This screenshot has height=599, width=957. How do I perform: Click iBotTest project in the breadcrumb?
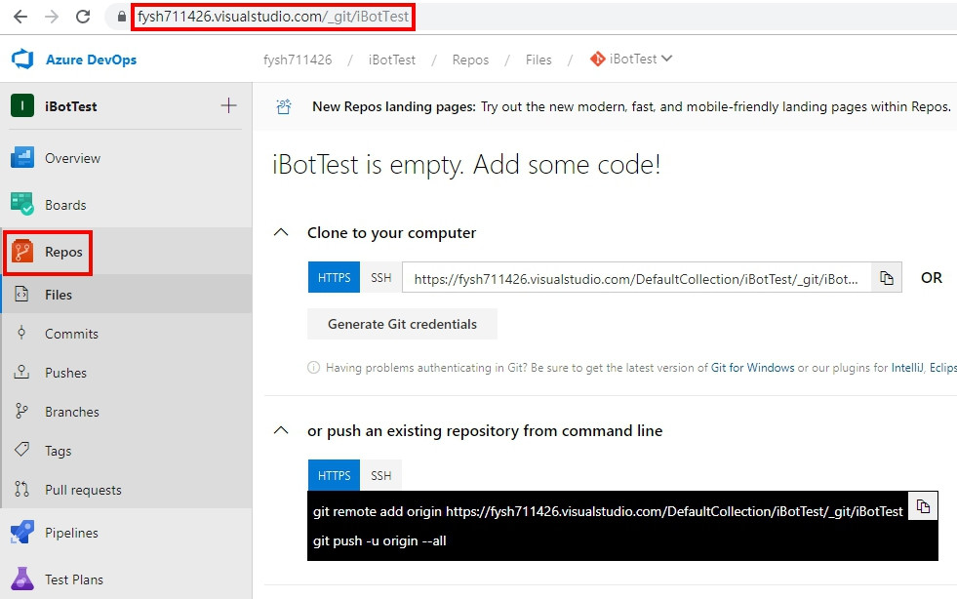pos(392,60)
